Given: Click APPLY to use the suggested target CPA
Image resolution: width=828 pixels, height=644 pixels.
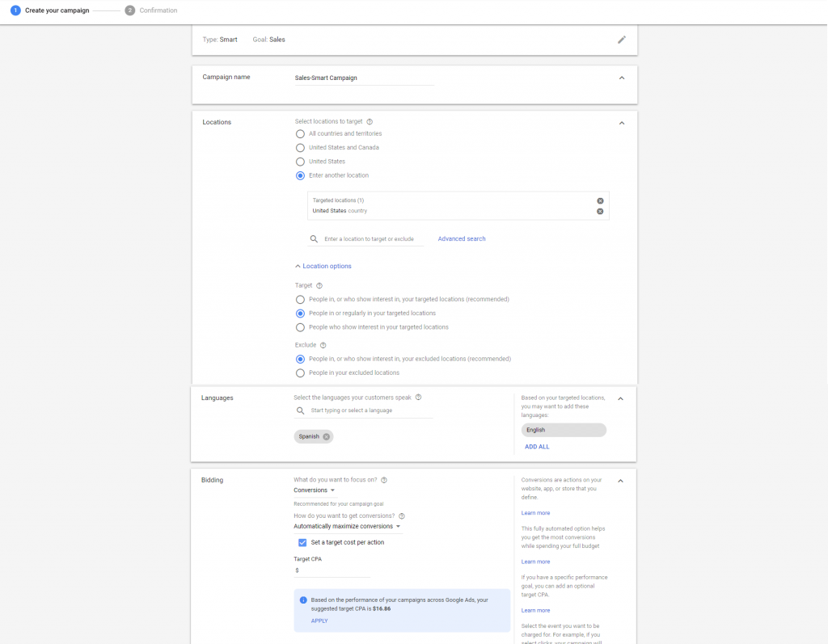Looking at the screenshot, I should pos(319,621).
